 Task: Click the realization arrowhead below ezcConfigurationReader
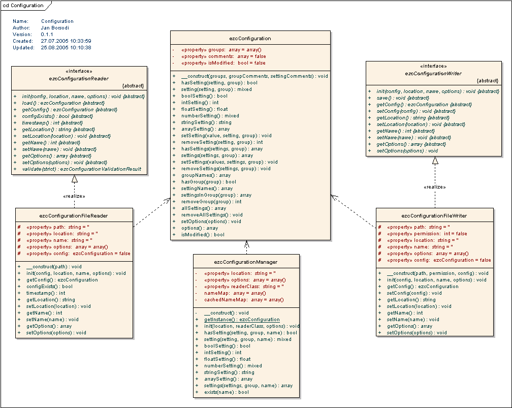(x=75, y=179)
